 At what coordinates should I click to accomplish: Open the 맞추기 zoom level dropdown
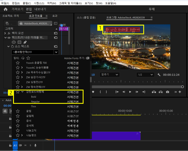(x=110, y=75)
